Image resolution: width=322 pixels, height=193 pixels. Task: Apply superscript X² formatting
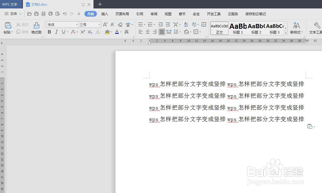pyautogui.click(x=83, y=32)
